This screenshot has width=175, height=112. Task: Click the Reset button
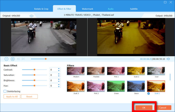[29, 97]
